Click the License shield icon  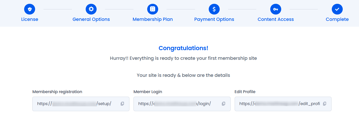pyautogui.click(x=30, y=9)
